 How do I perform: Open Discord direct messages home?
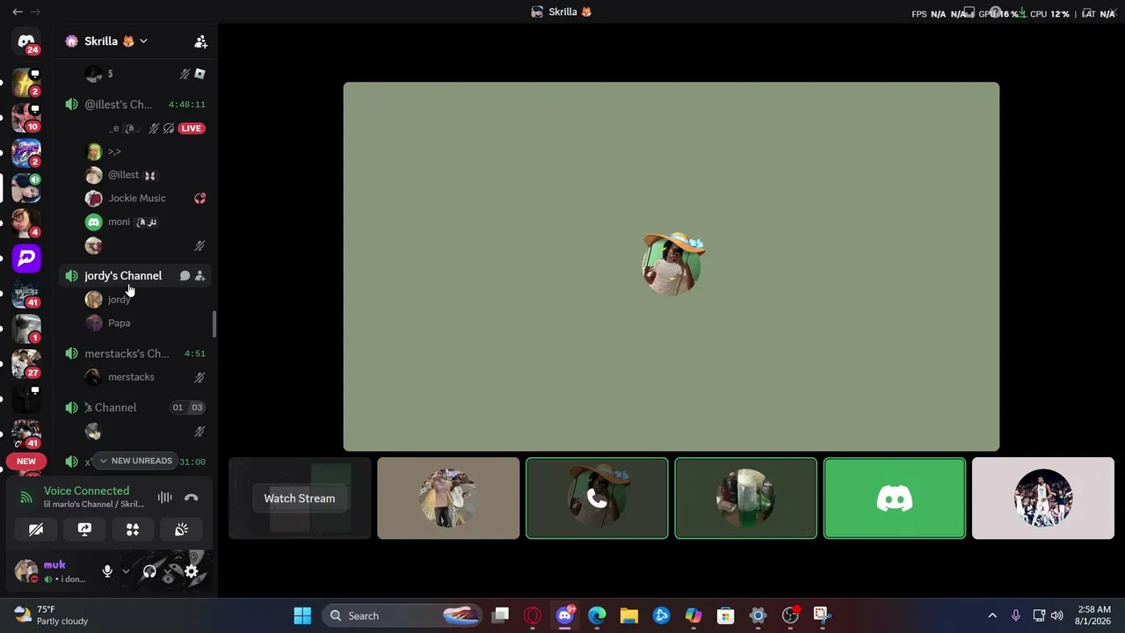[x=26, y=41]
